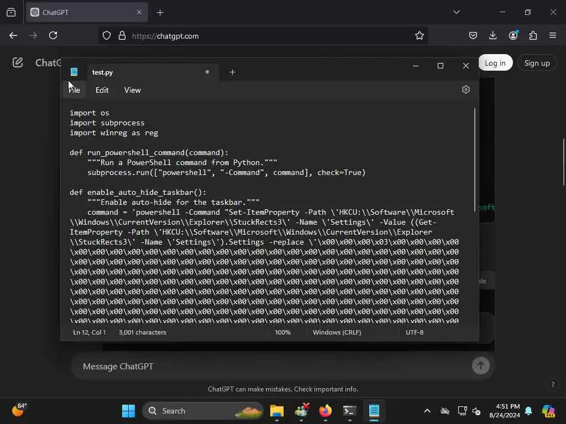Click the 'def enable_auto_hide_taskbar():' line
566x424 pixels.
(x=138, y=192)
